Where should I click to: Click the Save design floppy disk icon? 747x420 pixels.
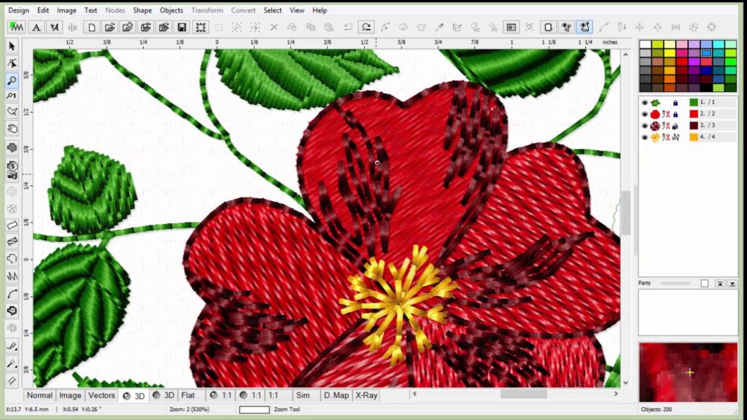point(180,27)
